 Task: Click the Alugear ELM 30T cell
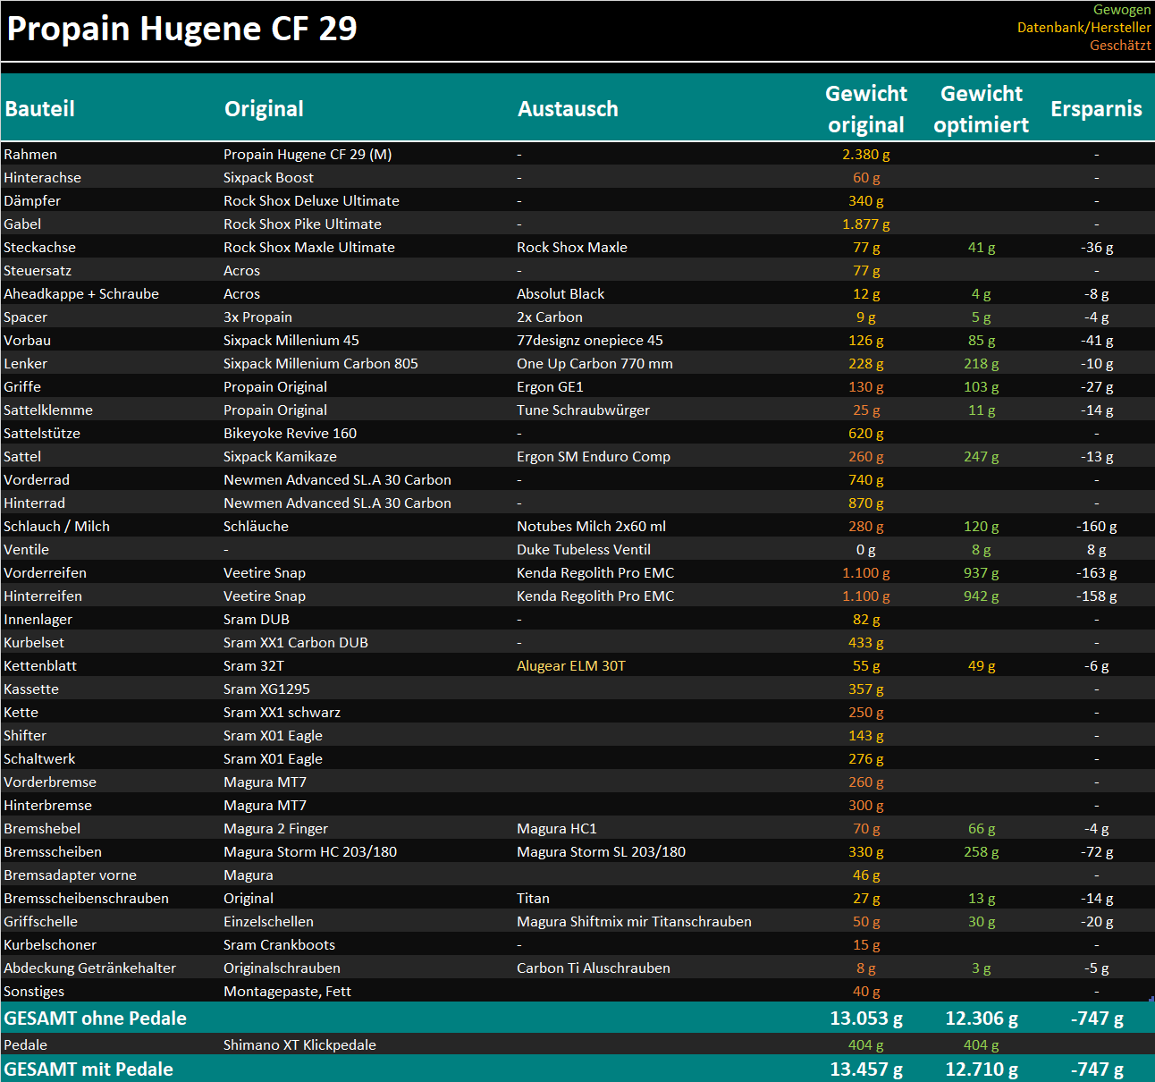(570, 666)
